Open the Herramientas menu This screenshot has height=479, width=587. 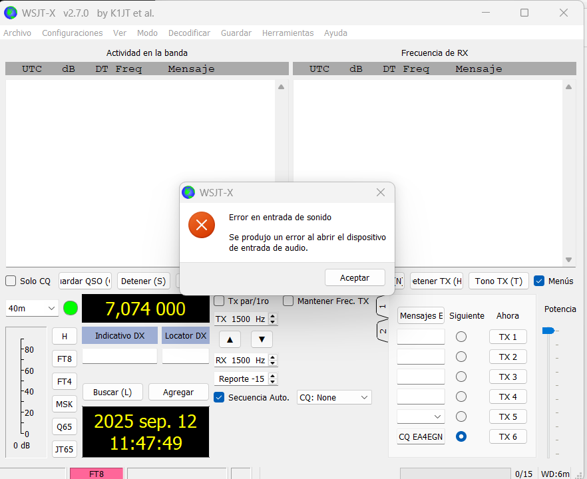pyautogui.click(x=288, y=33)
